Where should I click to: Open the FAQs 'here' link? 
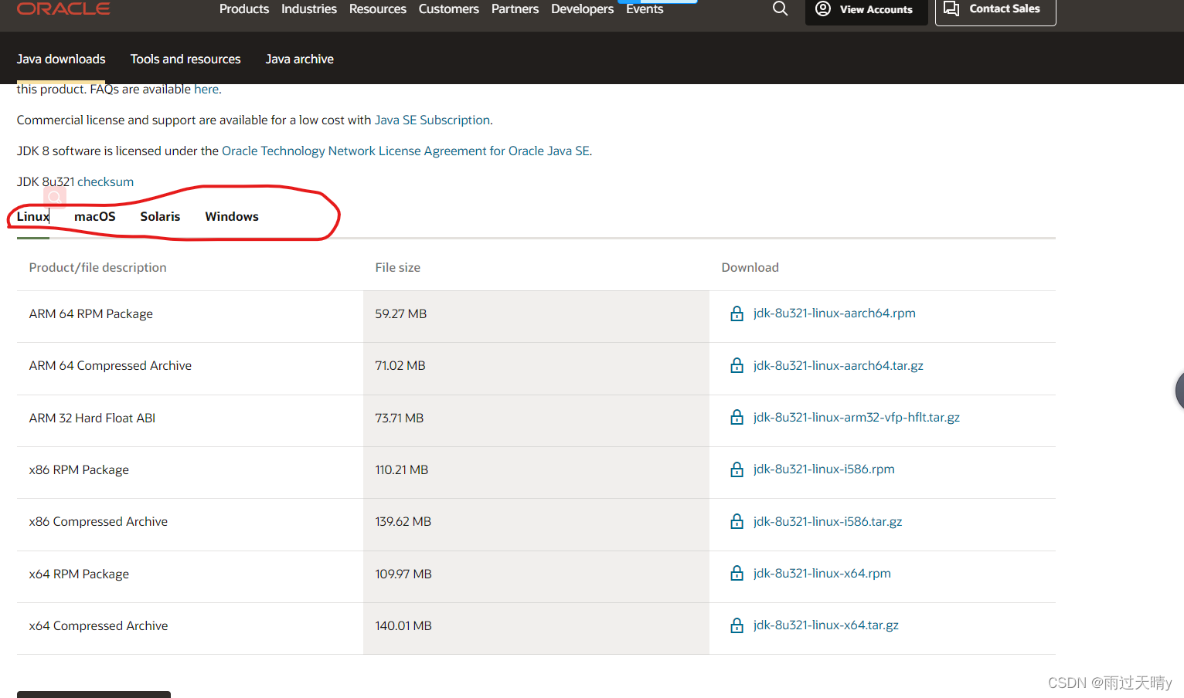pyautogui.click(x=206, y=89)
